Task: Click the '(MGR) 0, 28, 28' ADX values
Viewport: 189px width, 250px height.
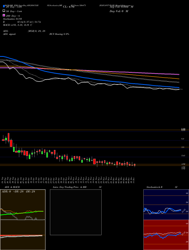Action: tap(36, 31)
